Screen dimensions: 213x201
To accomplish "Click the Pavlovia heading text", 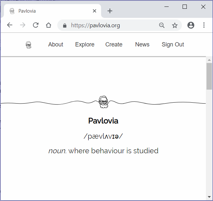I will pyautogui.click(x=103, y=121).
